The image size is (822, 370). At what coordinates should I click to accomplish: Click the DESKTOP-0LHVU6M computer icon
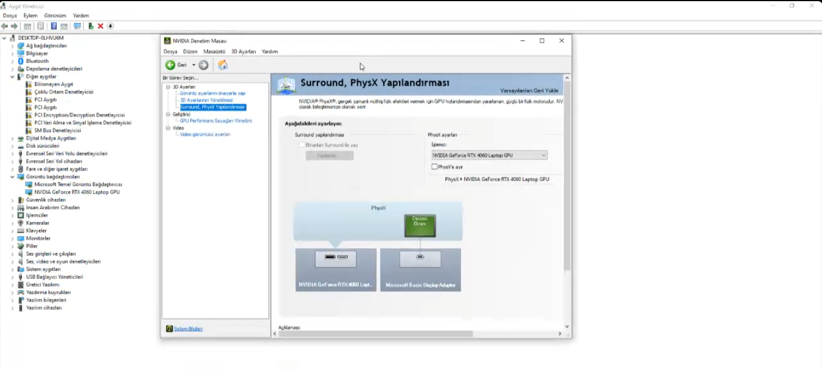(x=13, y=38)
